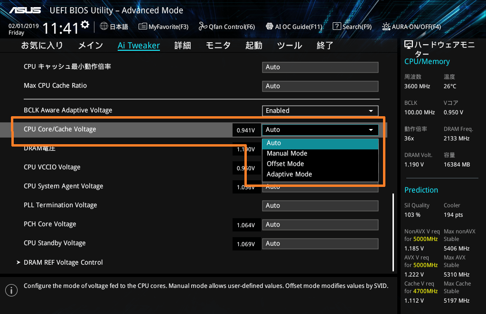The height and width of the screenshot is (314, 486).
Task: Click the 26°C temperature value
Action: [x=450, y=86]
